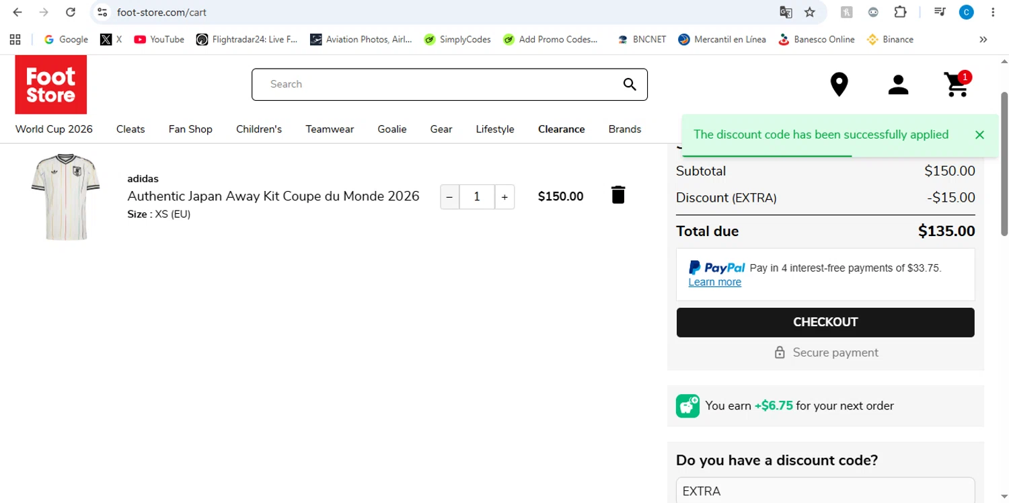1009x503 pixels.
Task: Click PayPal Learn more link
Action: click(714, 282)
